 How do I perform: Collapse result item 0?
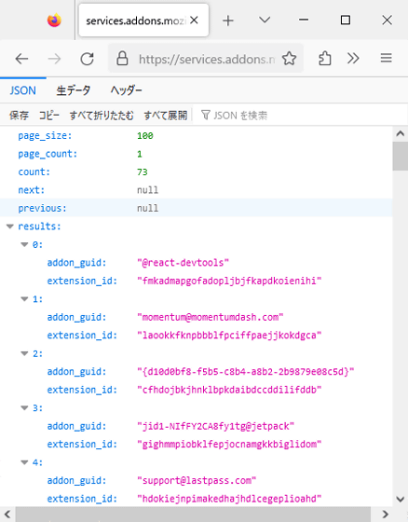coord(24,244)
